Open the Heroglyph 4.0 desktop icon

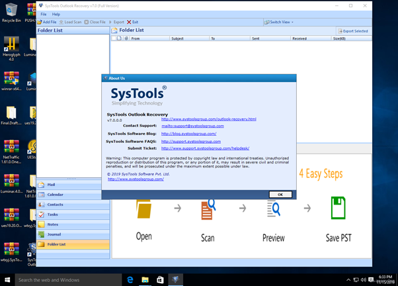[x=11, y=49]
